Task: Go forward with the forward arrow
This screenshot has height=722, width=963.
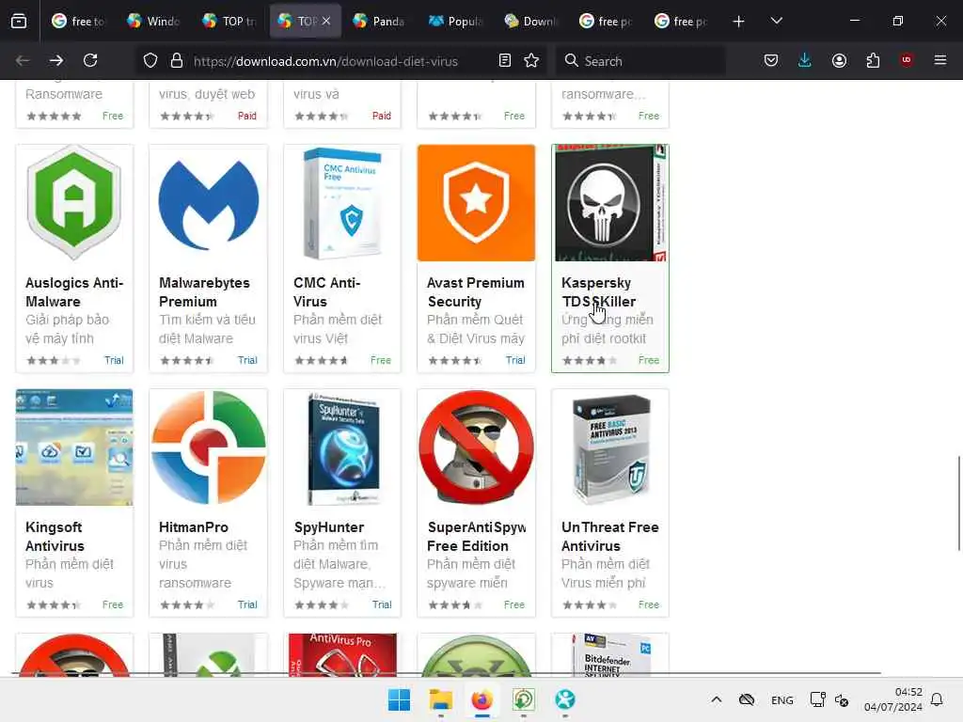Action: point(56,60)
